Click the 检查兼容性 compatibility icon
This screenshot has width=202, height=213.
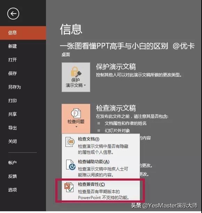[x=69, y=188]
